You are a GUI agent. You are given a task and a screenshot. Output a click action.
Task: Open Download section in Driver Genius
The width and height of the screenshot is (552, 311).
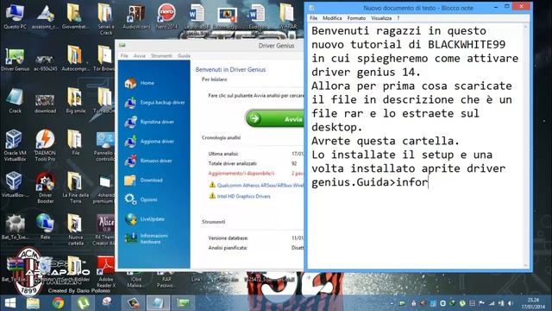(144, 181)
